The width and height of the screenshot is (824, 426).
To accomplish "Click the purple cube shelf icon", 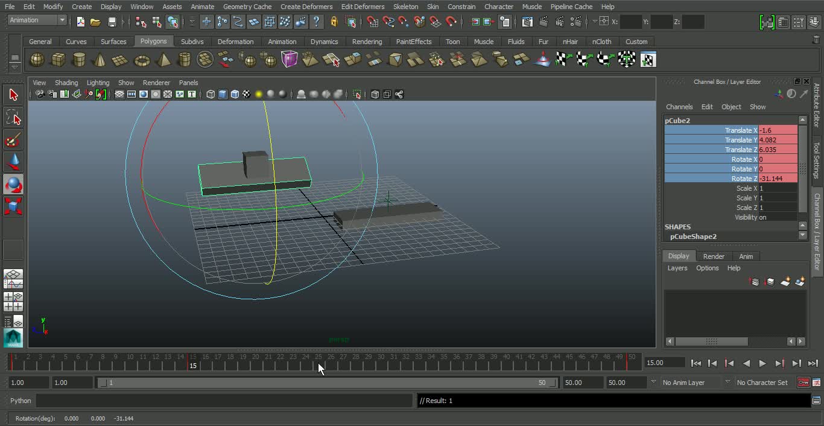I will 290,60.
